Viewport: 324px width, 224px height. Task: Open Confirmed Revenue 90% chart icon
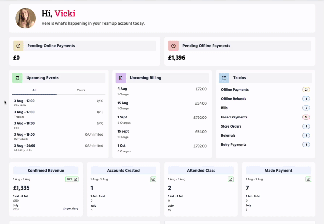[72, 179]
